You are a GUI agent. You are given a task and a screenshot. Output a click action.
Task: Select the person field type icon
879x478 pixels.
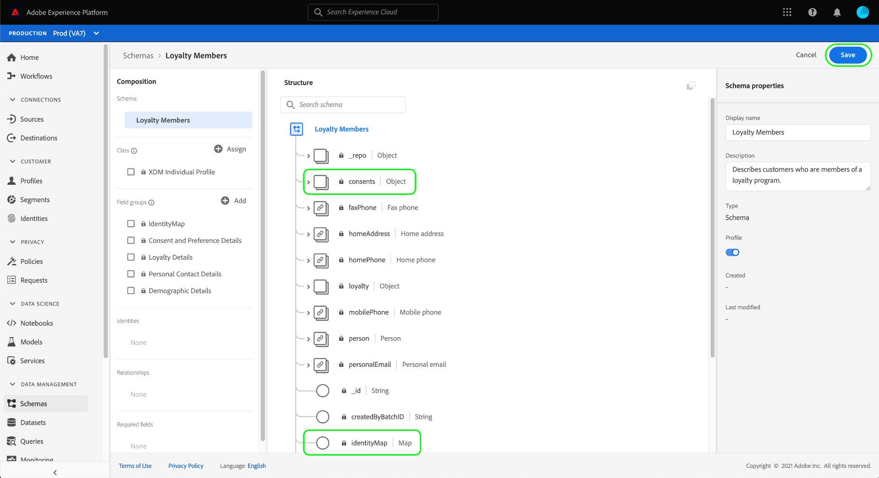(x=321, y=338)
